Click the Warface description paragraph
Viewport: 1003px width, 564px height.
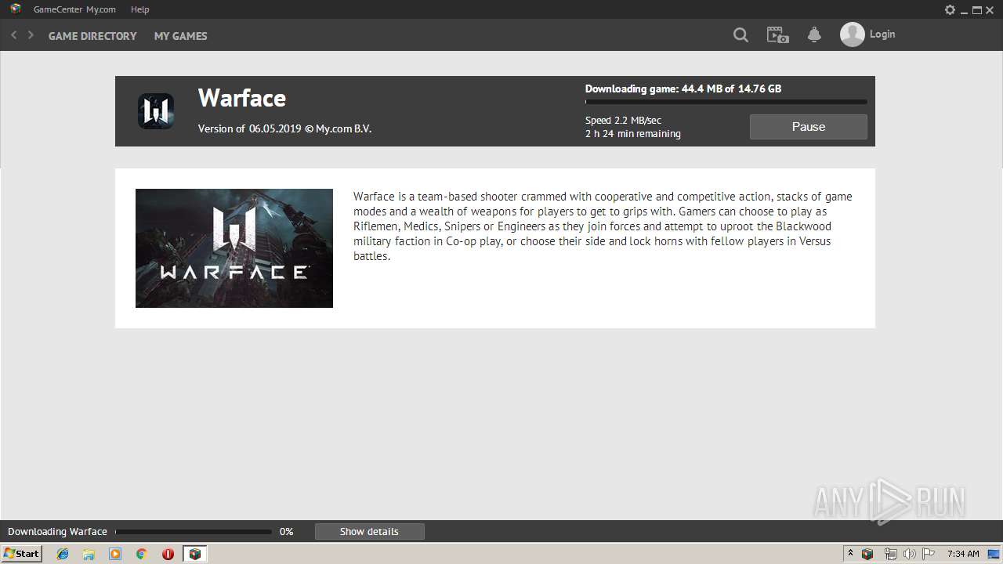click(603, 226)
